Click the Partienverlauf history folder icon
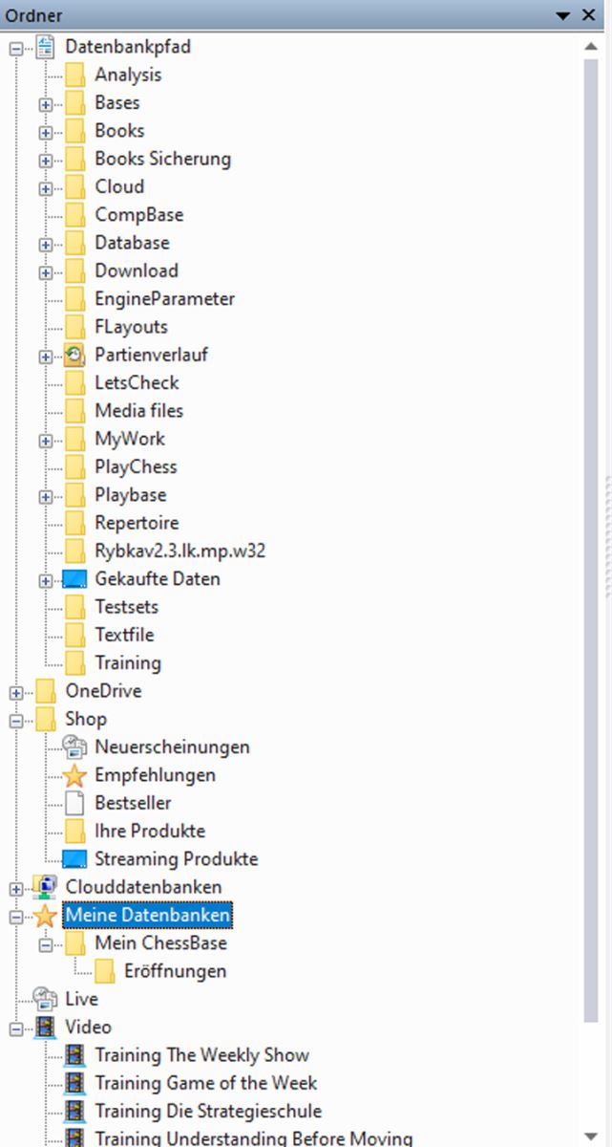Image resolution: width=612 pixels, height=1147 pixels. pos(74,356)
